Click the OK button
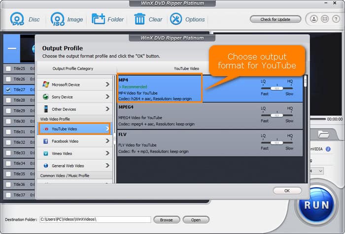Viewport: 345px width, 234px height. tap(287, 191)
